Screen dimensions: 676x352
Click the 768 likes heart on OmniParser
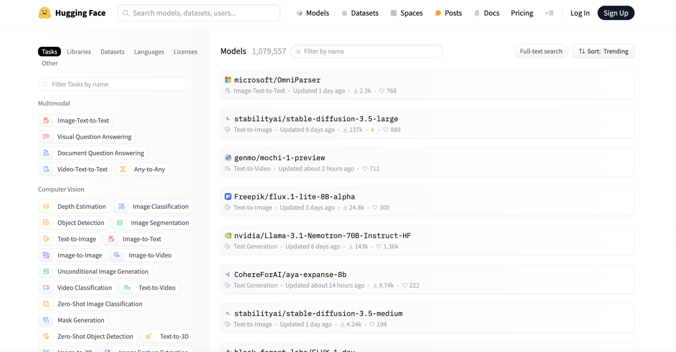(382, 91)
